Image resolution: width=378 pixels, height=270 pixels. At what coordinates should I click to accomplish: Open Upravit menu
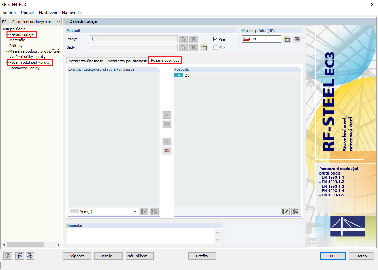27,12
